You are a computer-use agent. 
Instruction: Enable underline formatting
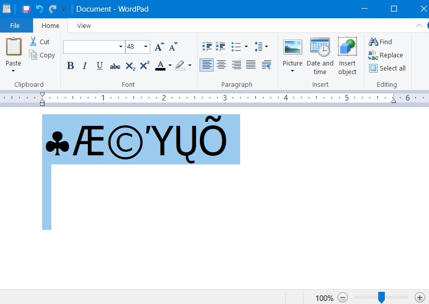100,65
